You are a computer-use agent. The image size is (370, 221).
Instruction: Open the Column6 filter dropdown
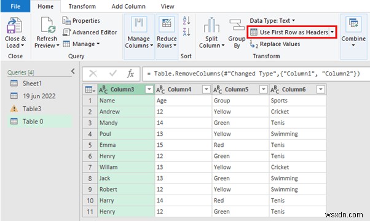[x=320, y=90]
